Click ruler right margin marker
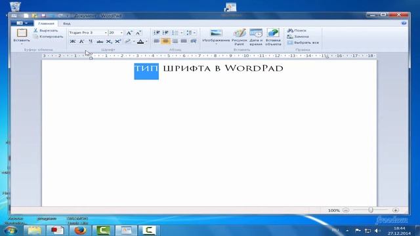Screen dimensions: 420x236 pyautogui.click(x=327, y=57)
